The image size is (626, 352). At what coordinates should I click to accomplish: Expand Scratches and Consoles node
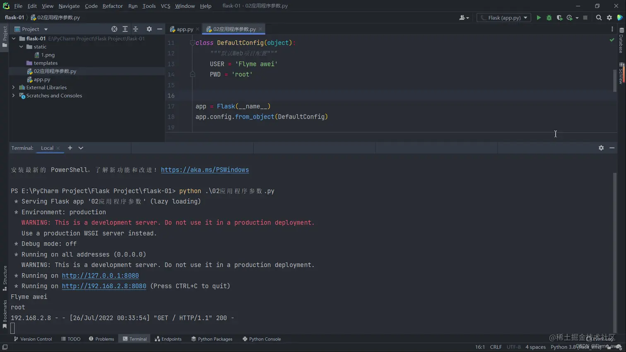coord(14,96)
